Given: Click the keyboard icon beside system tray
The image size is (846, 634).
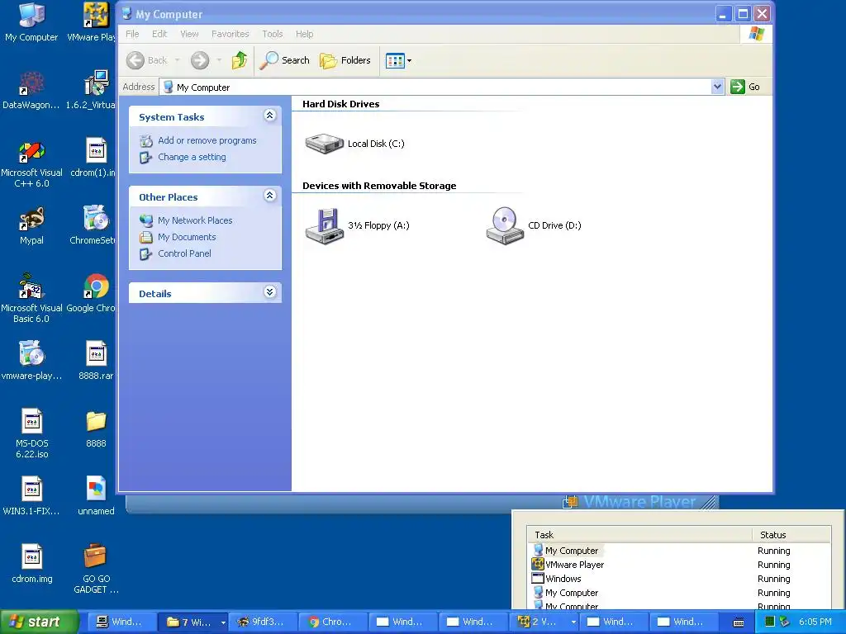Looking at the screenshot, I should [739, 622].
